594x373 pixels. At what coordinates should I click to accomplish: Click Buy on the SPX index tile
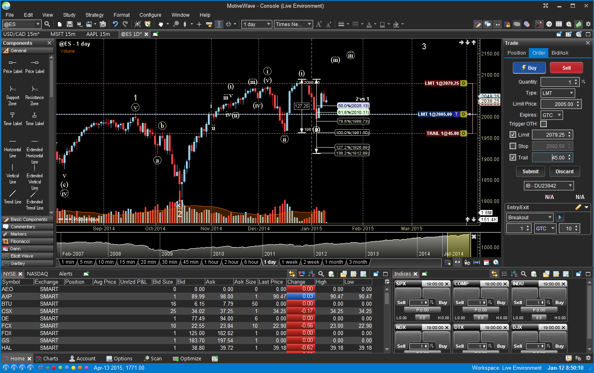click(x=443, y=302)
